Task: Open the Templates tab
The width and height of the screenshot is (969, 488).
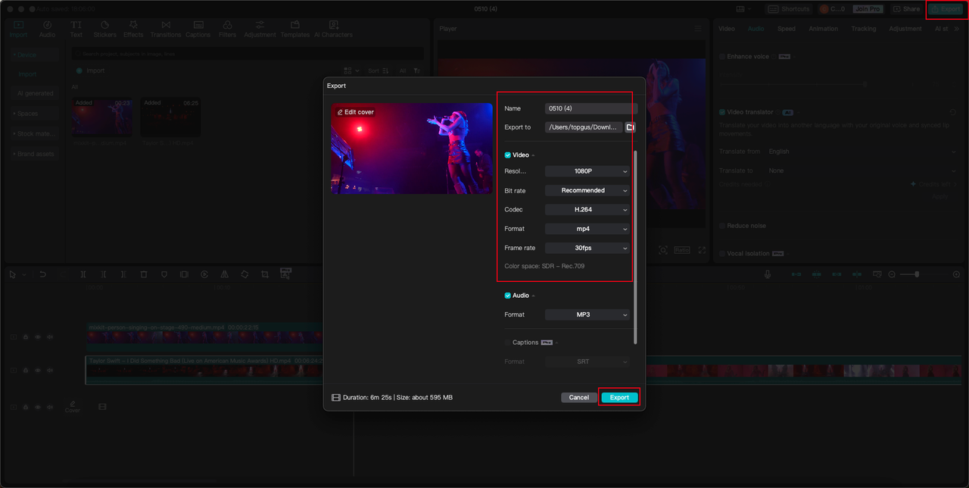Action: [x=295, y=30]
